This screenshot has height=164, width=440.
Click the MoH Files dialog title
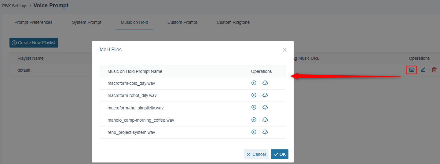click(x=111, y=49)
